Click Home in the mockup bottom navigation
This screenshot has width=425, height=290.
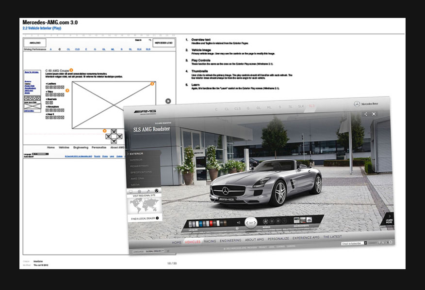177,243
